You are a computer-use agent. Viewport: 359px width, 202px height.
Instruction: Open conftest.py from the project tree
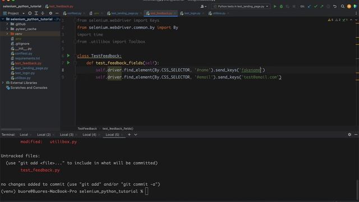click(x=24, y=53)
